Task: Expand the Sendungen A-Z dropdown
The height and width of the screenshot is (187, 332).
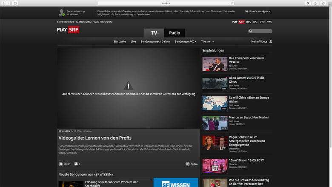Action: 186,41
